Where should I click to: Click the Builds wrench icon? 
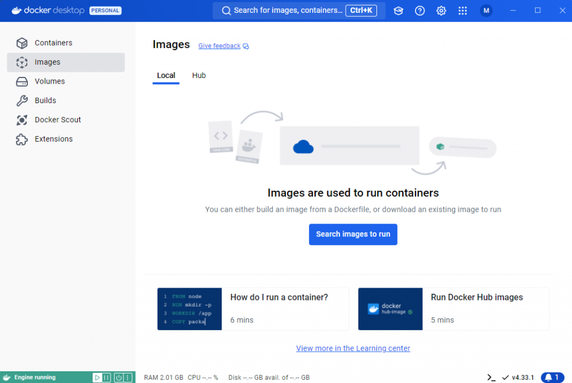click(22, 100)
